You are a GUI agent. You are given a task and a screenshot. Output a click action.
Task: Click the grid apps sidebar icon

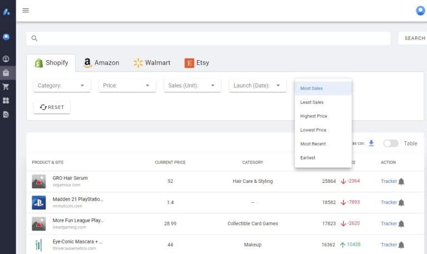6,101
